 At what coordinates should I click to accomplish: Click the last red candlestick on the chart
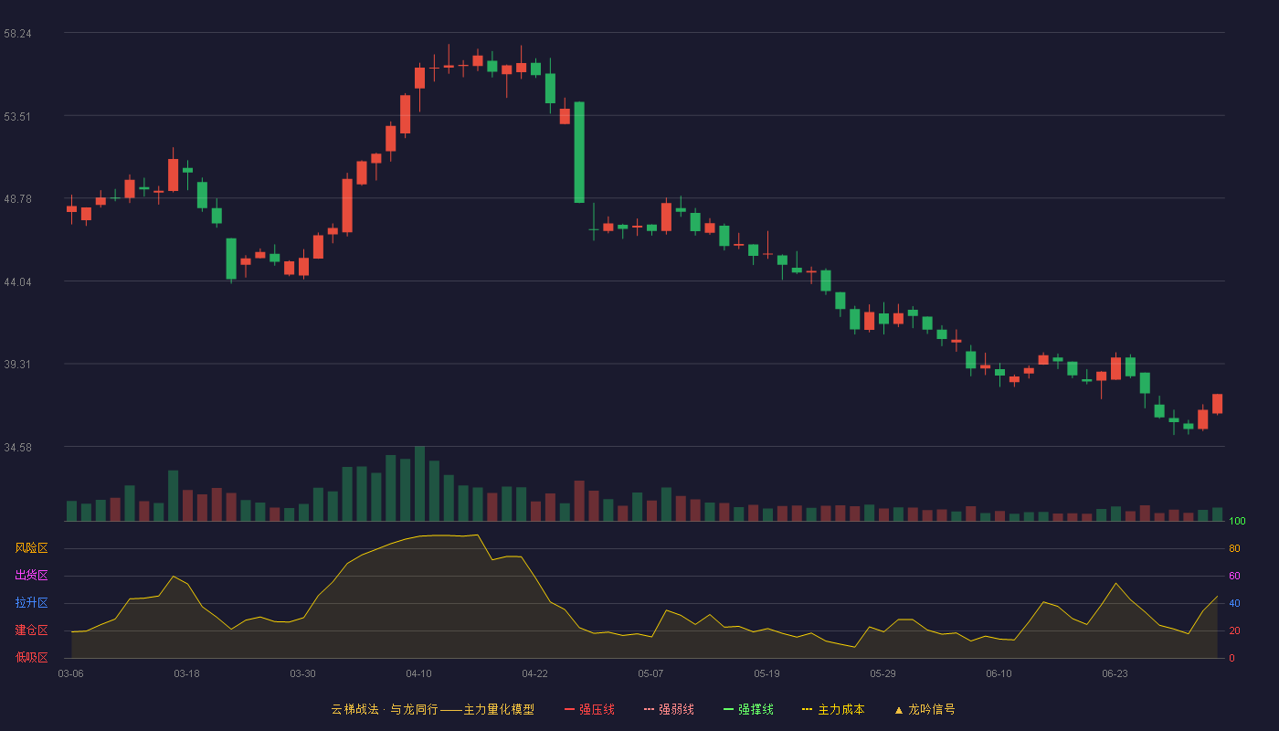(1217, 404)
